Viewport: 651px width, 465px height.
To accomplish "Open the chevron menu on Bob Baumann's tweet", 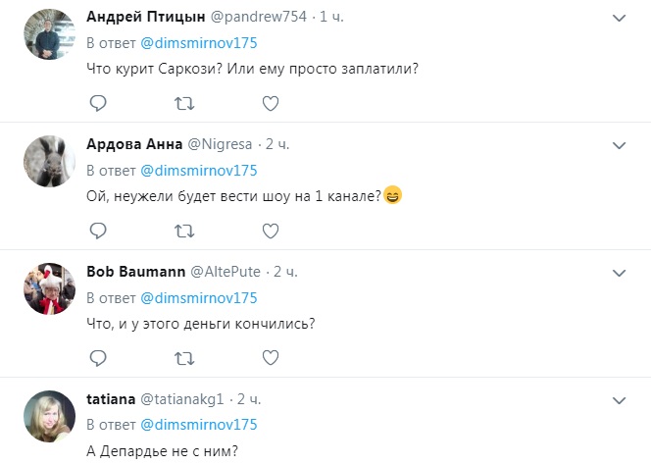I will (x=619, y=272).
